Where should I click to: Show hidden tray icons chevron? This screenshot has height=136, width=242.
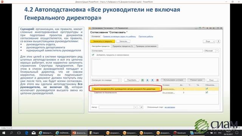[208, 133]
